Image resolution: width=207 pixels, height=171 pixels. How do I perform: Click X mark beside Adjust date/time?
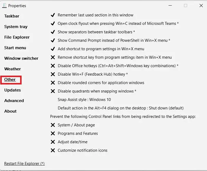tap(53, 142)
